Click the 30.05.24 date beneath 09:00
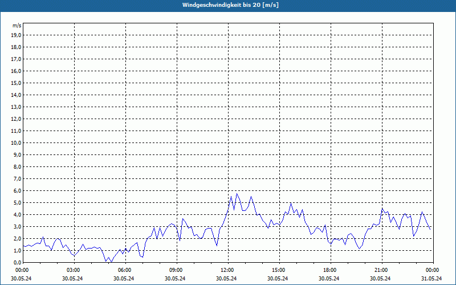The image size is (456, 285). [x=175, y=278]
